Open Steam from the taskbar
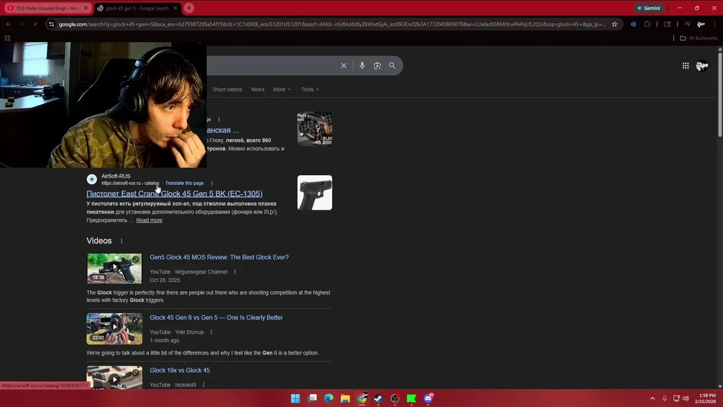This screenshot has width=723, height=407. pyautogui.click(x=378, y=399)
